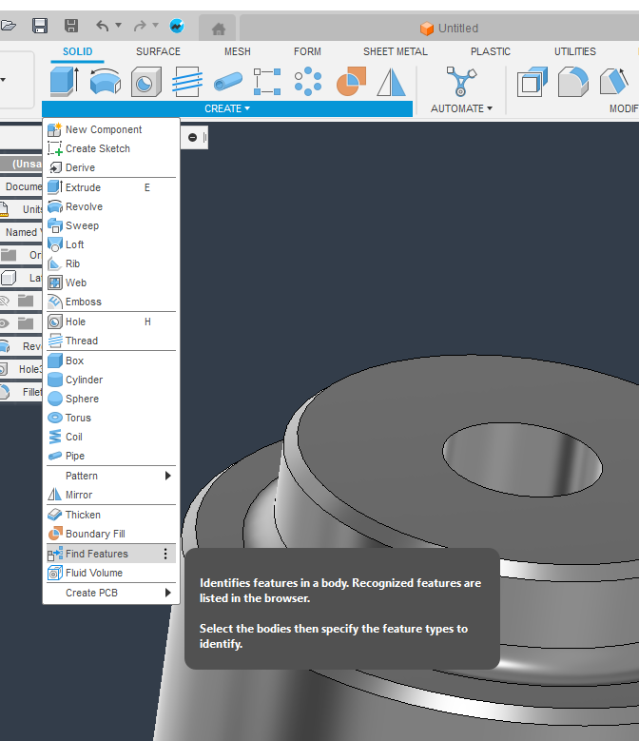Choose Mirror menu entry
This screenshot has width=639, height=741.
point(111,495)
